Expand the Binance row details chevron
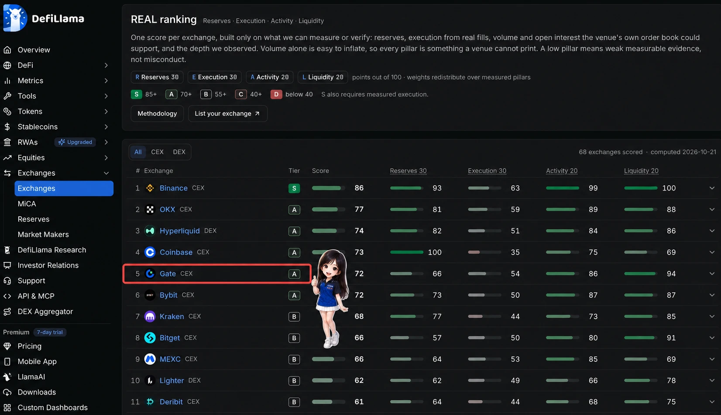The width and height of the screenshot is (721, 415). [x=712, y=188]
